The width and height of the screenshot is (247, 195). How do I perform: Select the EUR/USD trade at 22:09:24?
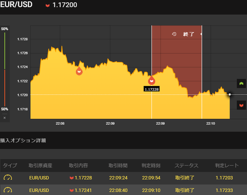(x=123, y=178)
